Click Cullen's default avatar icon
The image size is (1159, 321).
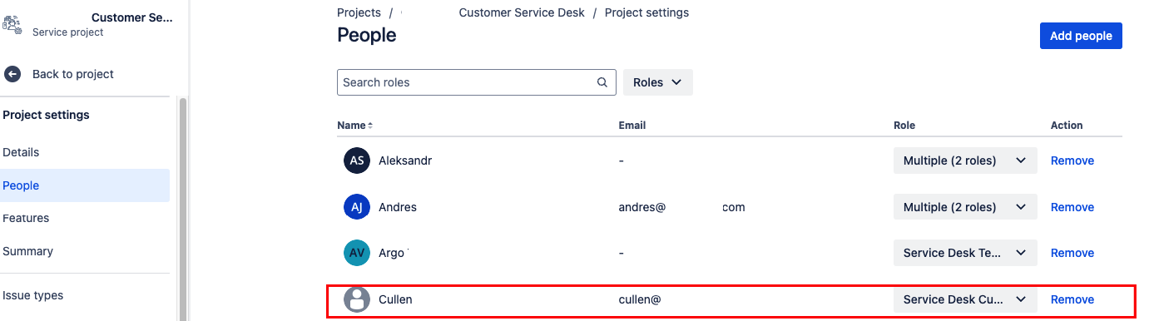357,299
